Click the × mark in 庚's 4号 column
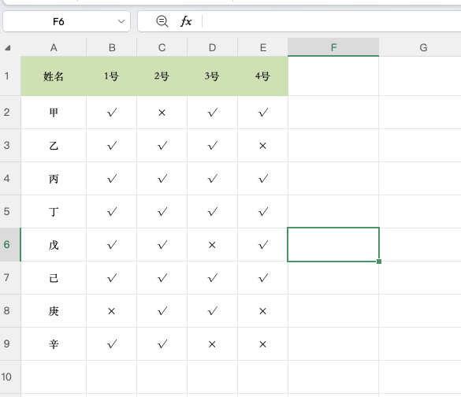461x397 pixels. [263, 311]
